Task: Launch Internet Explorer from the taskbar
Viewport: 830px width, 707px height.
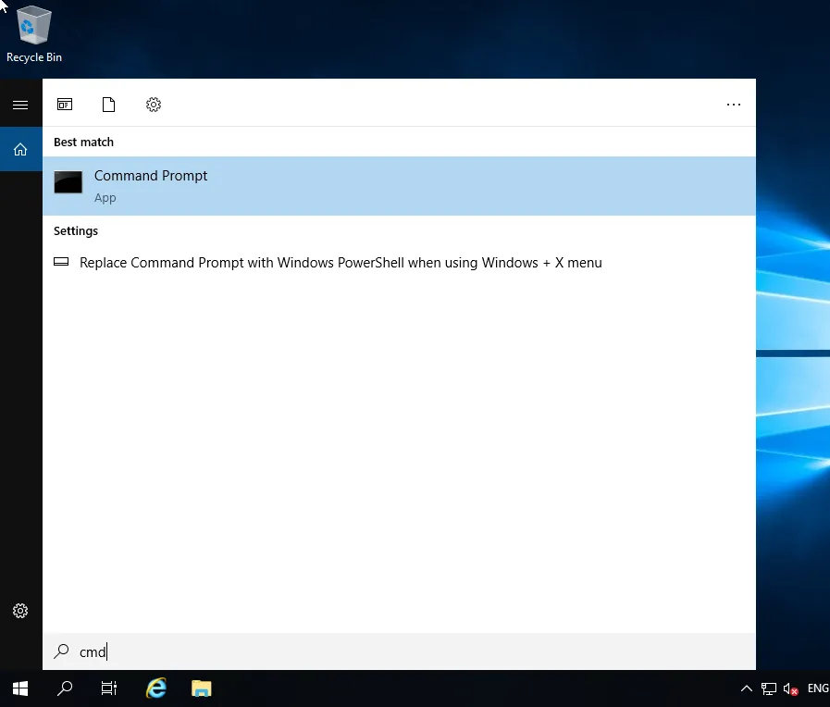Action: pos(156,688)
